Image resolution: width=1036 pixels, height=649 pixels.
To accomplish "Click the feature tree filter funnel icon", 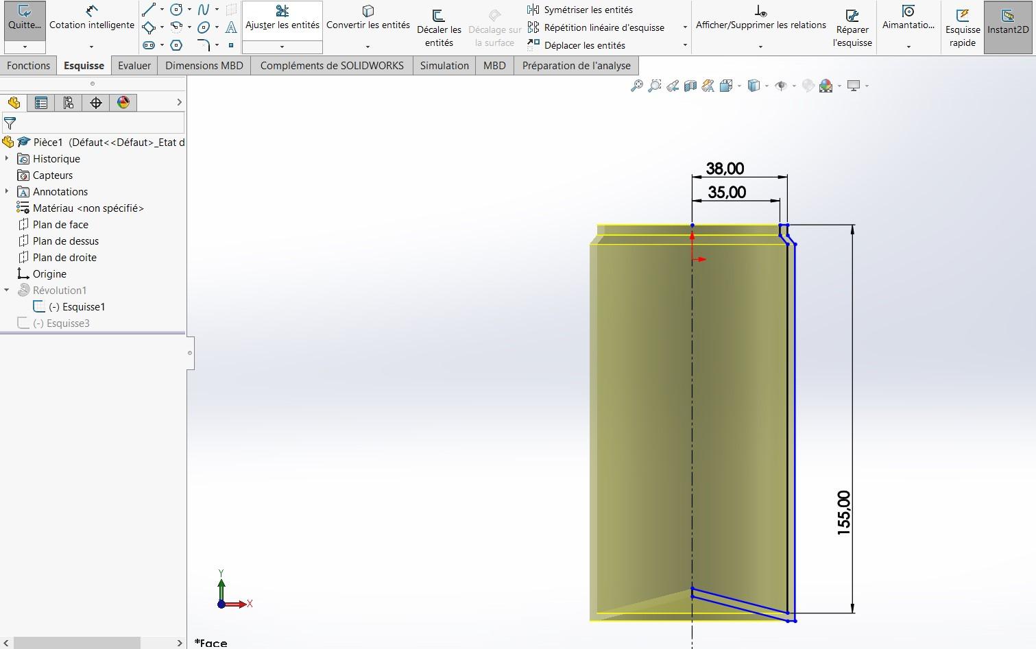I will 10,123.
